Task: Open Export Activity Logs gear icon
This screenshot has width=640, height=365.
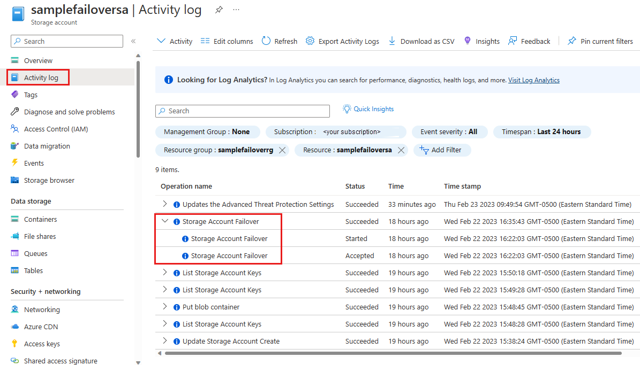Action: (310, 41)
